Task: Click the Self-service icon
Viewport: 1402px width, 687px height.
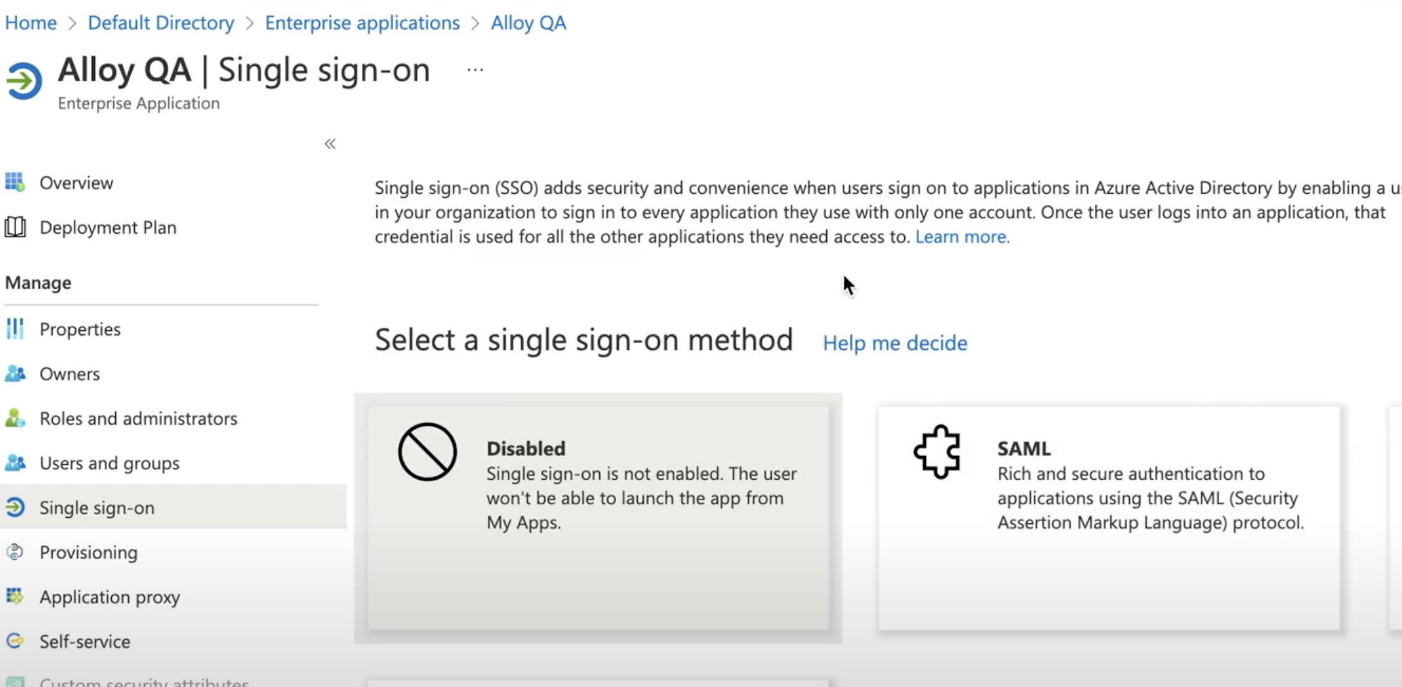Action: pos(15,641)
